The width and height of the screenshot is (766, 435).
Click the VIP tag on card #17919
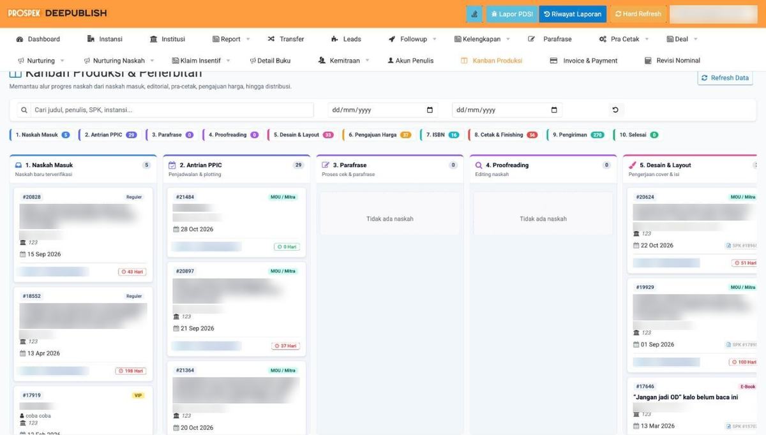pyautogui.click(x=138, y=395)
